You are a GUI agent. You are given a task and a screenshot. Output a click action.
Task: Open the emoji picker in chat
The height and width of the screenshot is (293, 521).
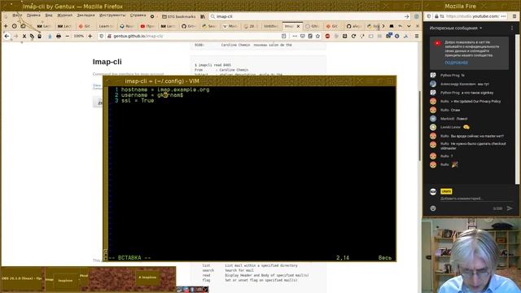(x=433, y=208)
